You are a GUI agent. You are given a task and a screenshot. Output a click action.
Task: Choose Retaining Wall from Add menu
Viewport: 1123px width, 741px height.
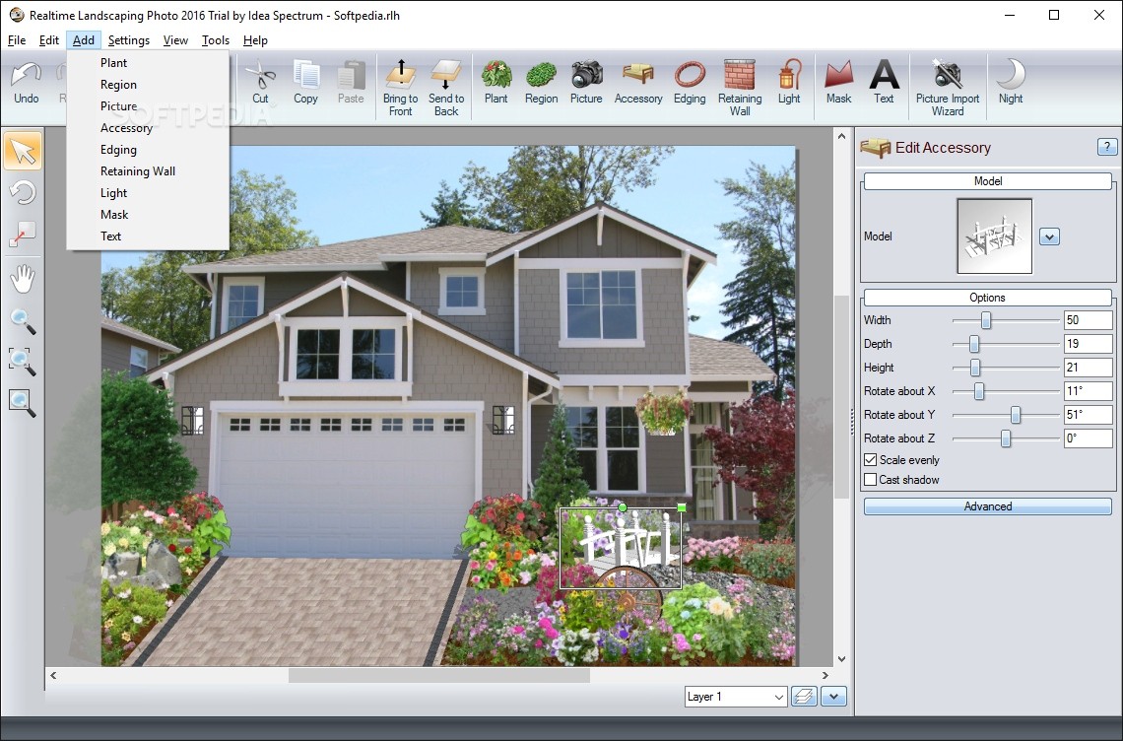(x=148, y=171)
